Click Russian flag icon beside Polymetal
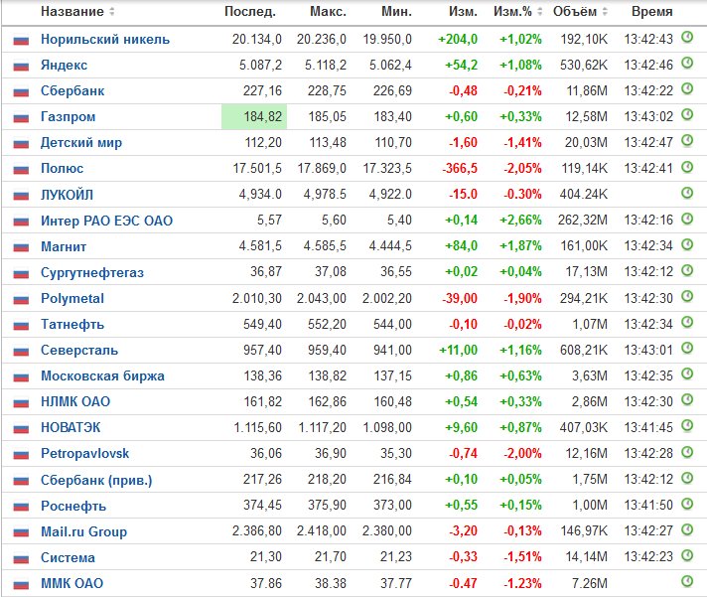 coord(21,299)
